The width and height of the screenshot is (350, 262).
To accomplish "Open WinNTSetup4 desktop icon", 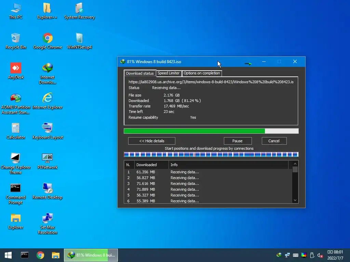I will coord(79,41).
